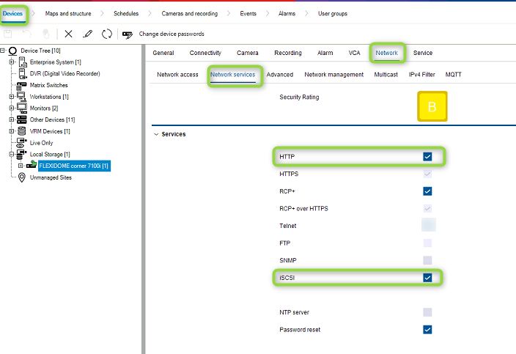Click the VRM Devices database icon
This screenshot has height=354, width=516.
pyautogui.click(x=22, y=131)
